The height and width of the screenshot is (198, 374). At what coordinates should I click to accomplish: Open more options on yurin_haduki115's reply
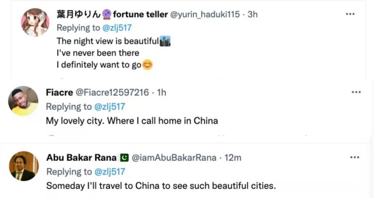click(x=350, y=14)
